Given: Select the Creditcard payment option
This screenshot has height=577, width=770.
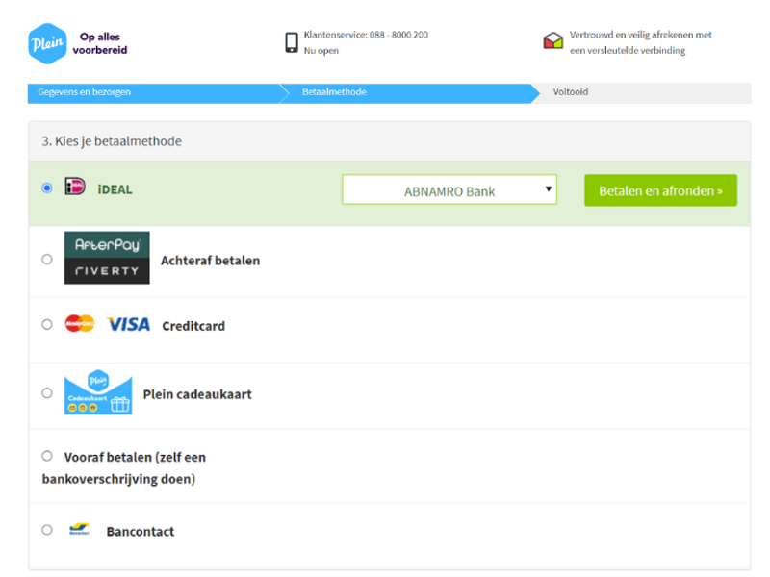Looking at the screenshot, I should (45, 327).
